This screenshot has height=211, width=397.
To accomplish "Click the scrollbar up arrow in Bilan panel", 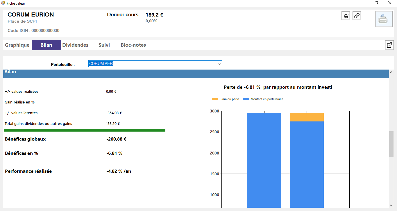I will [391, 72].
